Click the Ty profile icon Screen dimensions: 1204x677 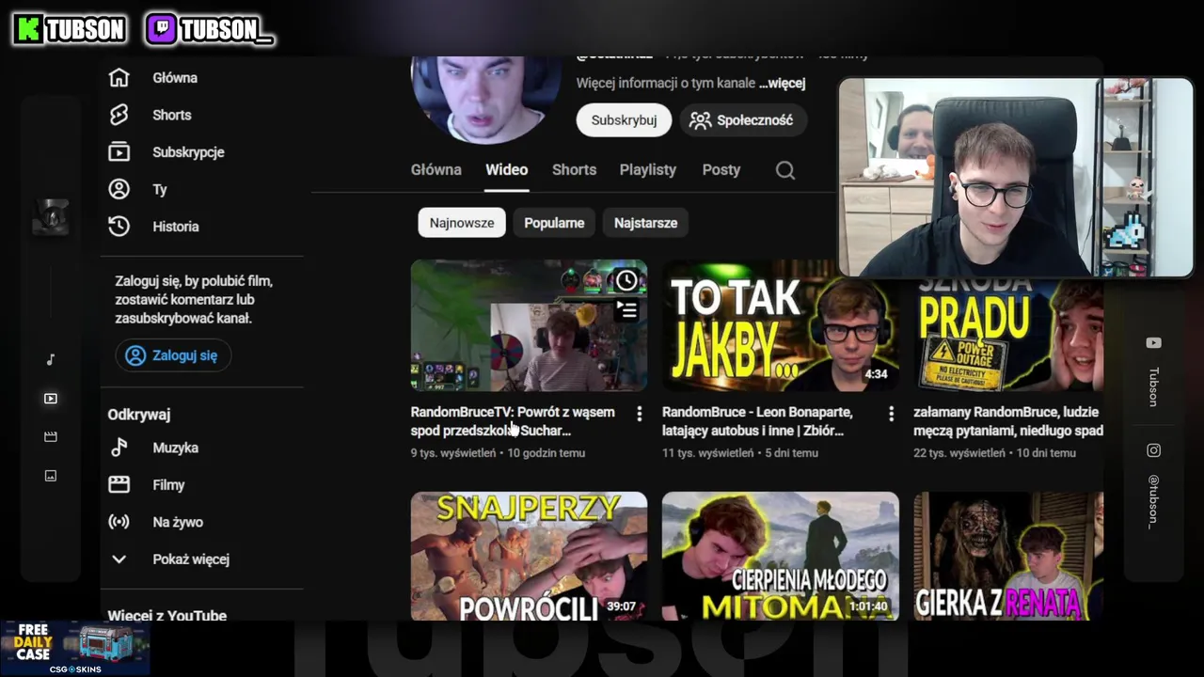[x=119, y=189]
